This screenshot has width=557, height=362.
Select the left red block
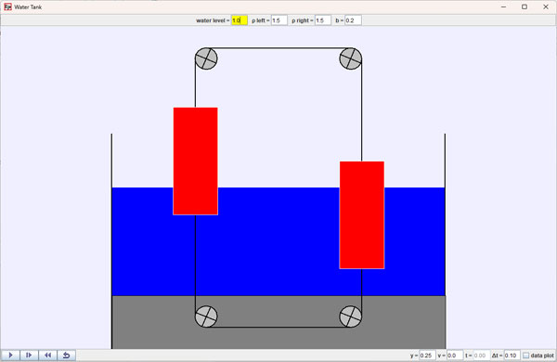195,161
